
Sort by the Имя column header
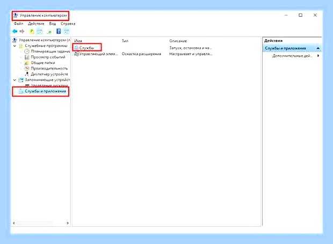click(78, 41)
